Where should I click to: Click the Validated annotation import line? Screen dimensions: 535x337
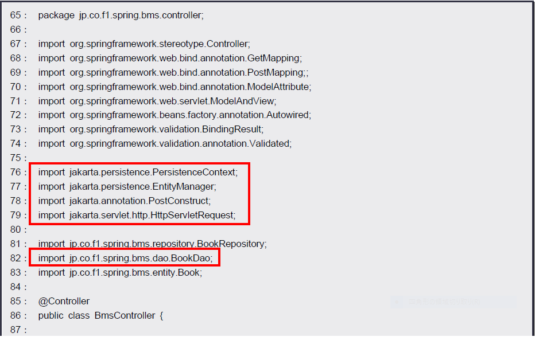click(165, 144)
